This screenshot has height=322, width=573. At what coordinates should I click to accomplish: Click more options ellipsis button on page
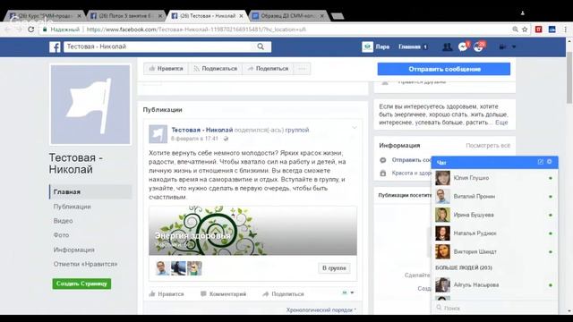(302, 69)
